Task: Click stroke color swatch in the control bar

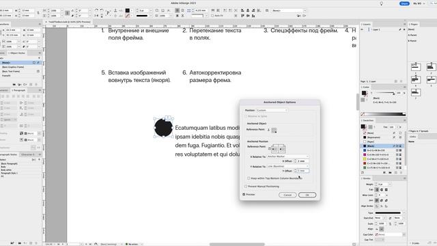Action: click(128, 16)
